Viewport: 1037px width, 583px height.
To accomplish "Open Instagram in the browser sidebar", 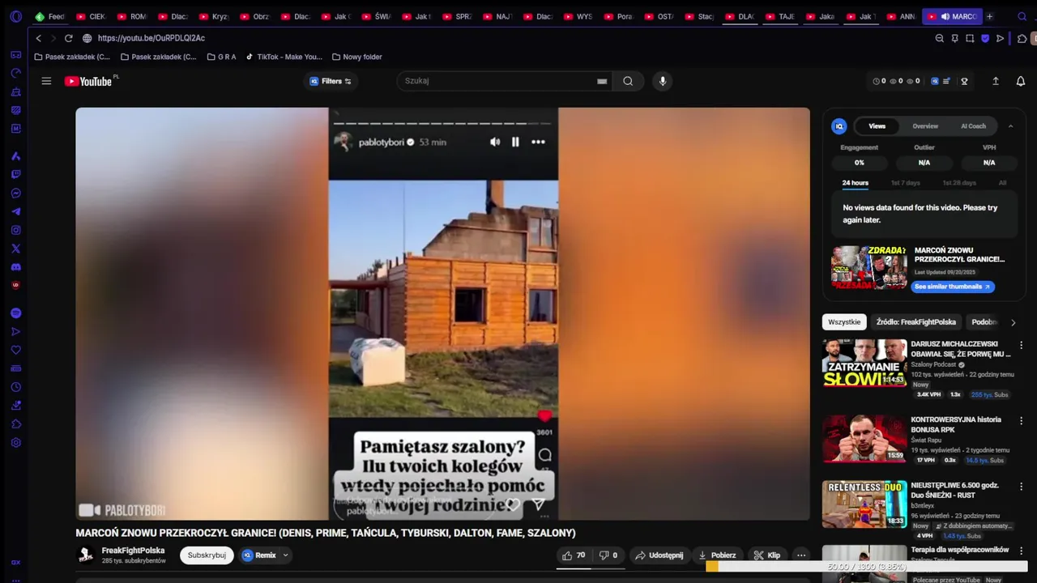I will (x=15, y=230).
